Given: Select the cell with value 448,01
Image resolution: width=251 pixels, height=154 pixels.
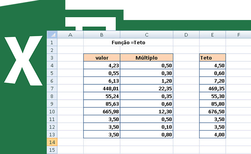Looking at the screenshot, I should tap(102, 88).
